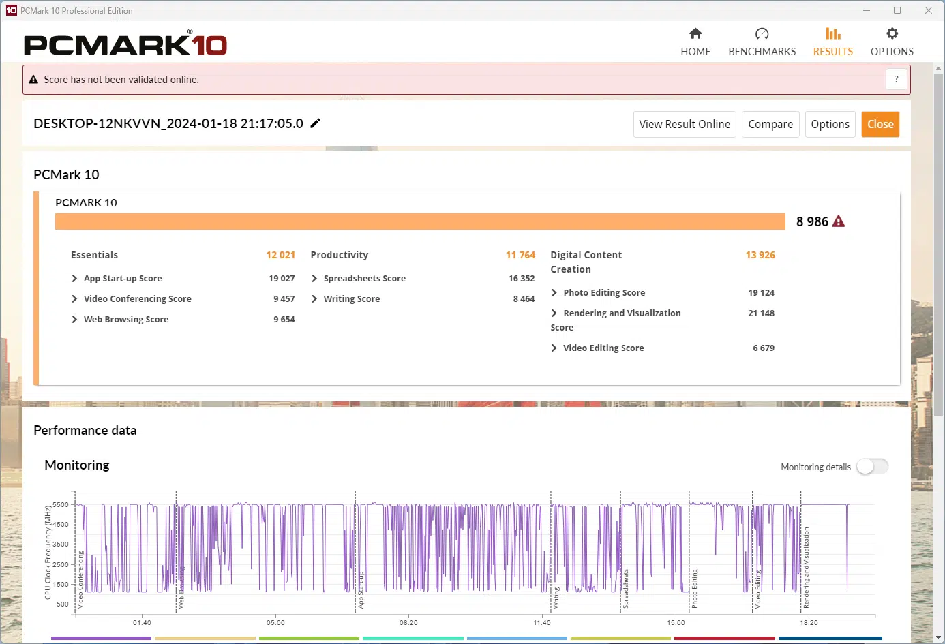945x644 pixels.
Task: Expand Photo Editing Score row
Action: (x=554, y=292)
